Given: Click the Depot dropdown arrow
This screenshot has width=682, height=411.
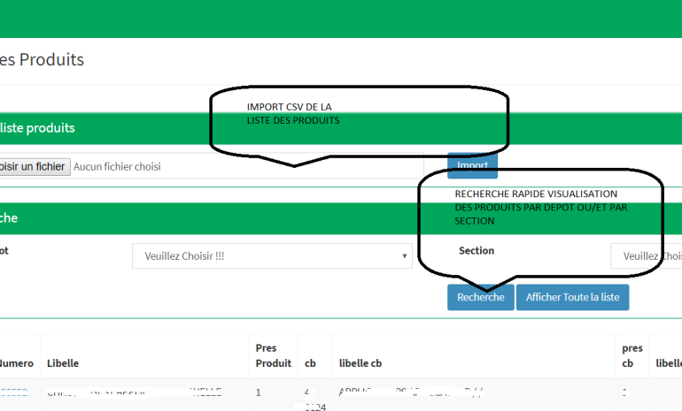Looking at the screenshot, I should (405, 256).
